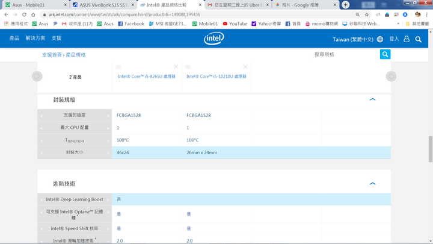
Task: Show next products with right carousel arrow
Action: 391,77
